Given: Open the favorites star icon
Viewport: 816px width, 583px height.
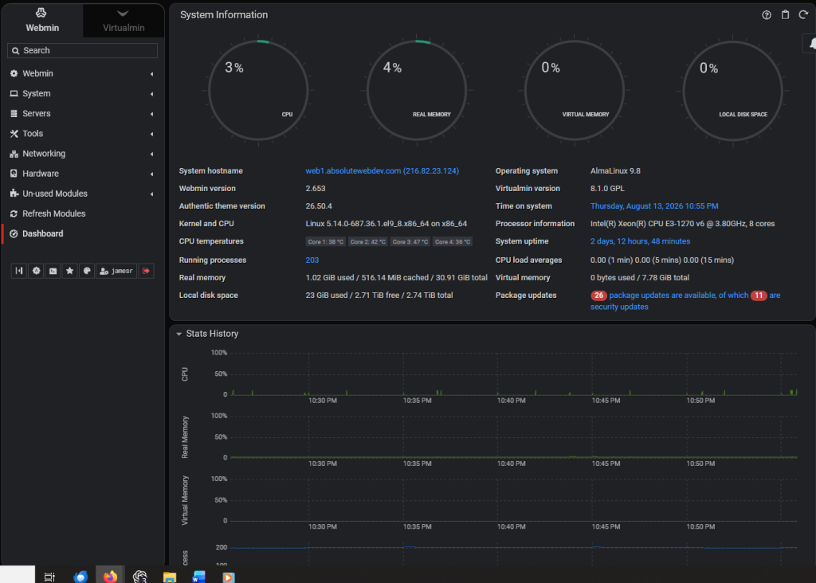Looking at the screenshot, I should [x=70, y=271].
